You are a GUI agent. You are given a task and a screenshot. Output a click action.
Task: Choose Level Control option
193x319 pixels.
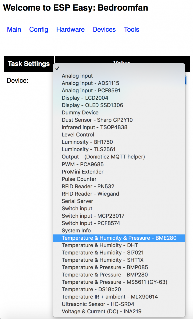pos(119,135)
